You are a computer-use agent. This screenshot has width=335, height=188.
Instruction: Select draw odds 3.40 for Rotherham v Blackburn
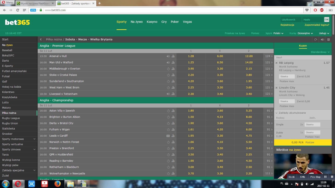click(x=220, y=167)
